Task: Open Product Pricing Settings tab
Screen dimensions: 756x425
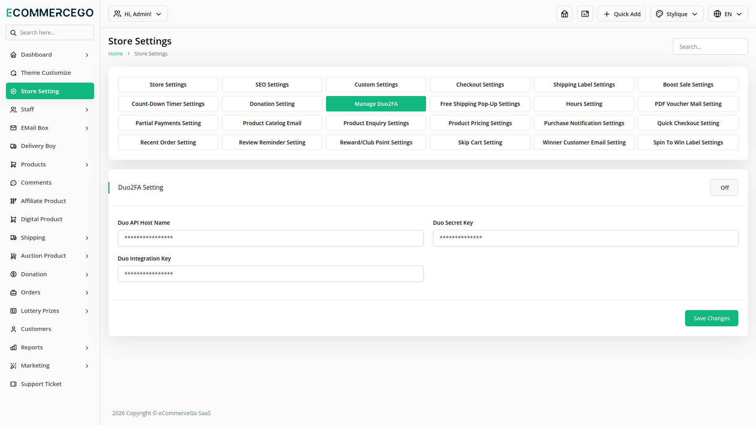Action: pos(480,123)
